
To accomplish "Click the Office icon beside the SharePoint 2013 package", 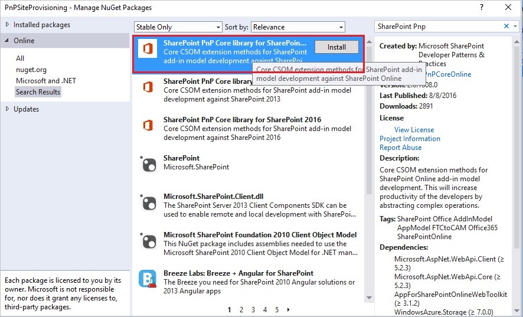I will pos(148,87).
